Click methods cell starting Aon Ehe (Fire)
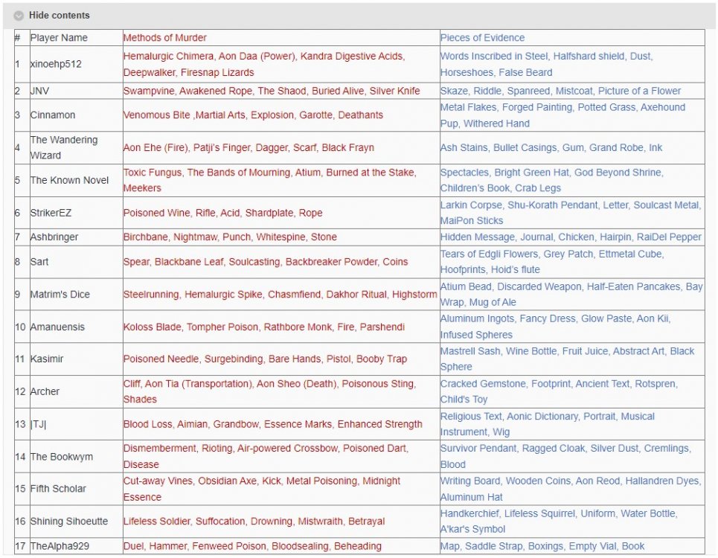Screen dimensions: 718x558 point(281,147)
